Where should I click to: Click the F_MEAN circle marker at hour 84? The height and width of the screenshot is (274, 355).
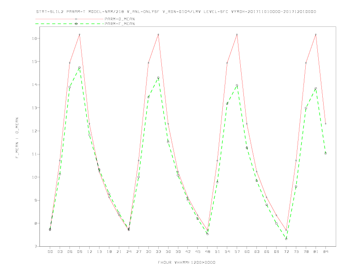pos(325,154)
